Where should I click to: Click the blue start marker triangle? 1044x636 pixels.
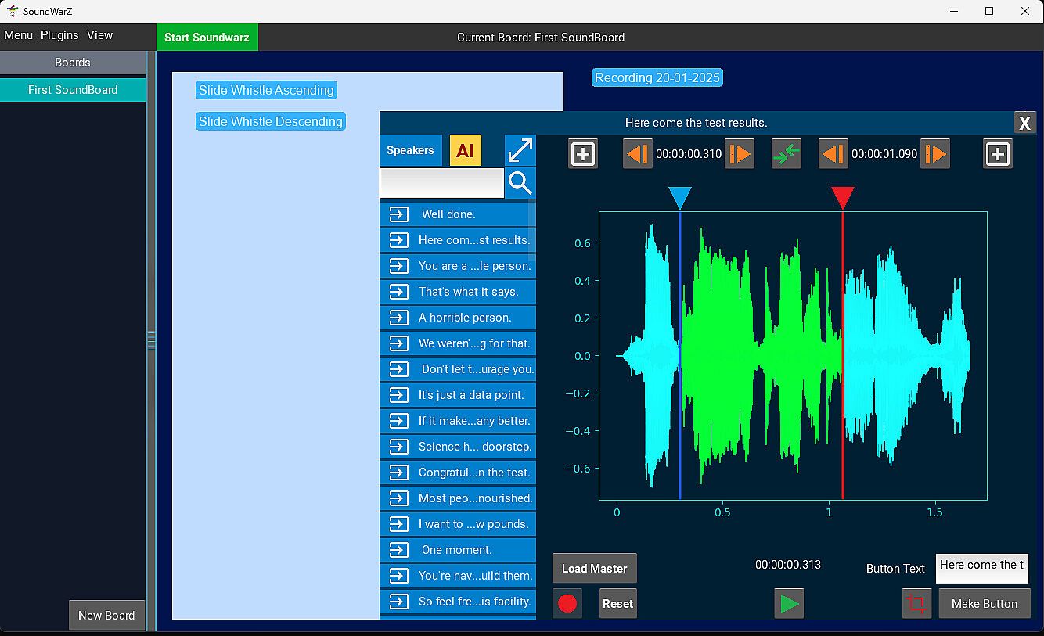point(680,197)
